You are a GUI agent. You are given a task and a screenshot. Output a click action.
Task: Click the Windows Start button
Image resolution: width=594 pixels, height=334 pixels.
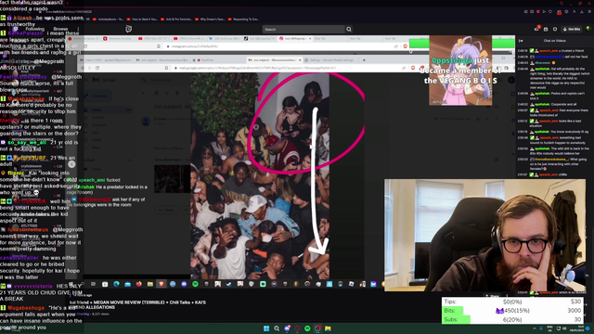(x=266, y=328)
